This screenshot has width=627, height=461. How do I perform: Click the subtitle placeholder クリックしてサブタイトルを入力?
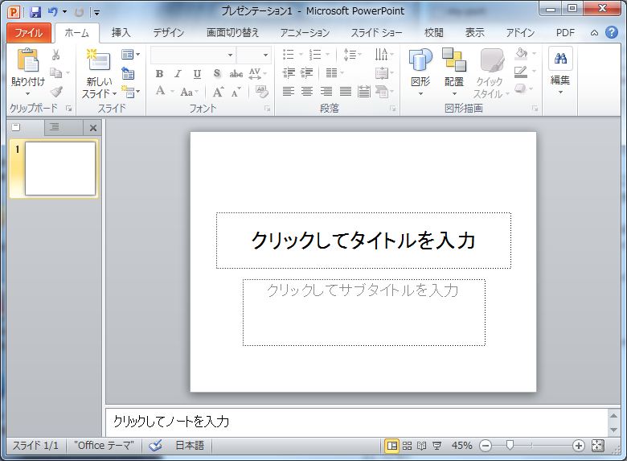pyautogui.click(x=364, y=312)
